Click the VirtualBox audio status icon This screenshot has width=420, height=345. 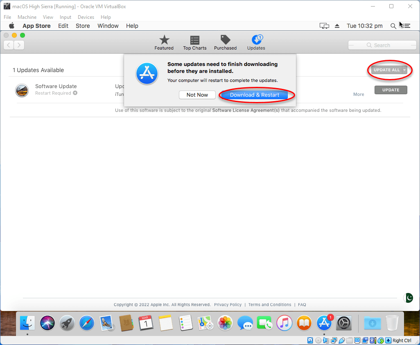326,340
